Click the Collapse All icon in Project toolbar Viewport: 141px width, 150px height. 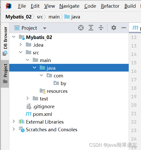(101, 28)
